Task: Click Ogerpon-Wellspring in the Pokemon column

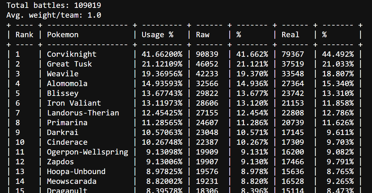Action: (x=87, y=152)
